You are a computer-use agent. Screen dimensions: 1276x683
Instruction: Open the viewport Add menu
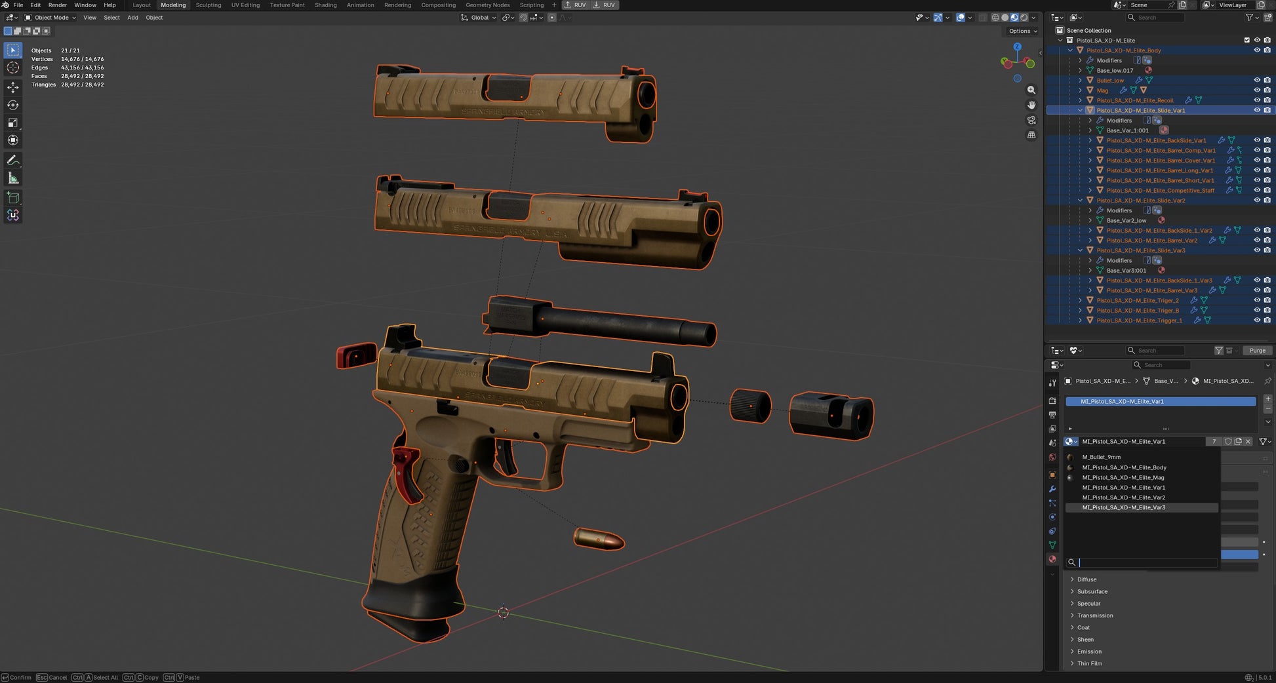tap(132, 18)
